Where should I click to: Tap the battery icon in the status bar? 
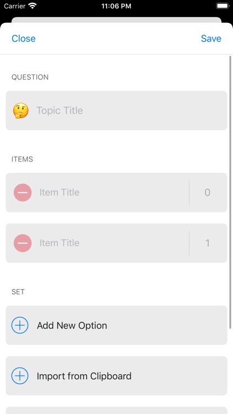(x=223, y=6)
